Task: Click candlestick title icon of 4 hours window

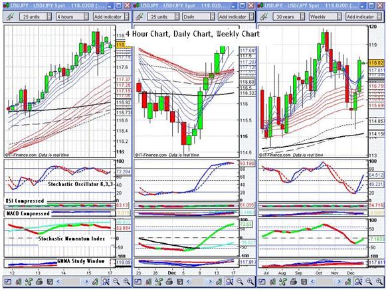Action: 7,5
